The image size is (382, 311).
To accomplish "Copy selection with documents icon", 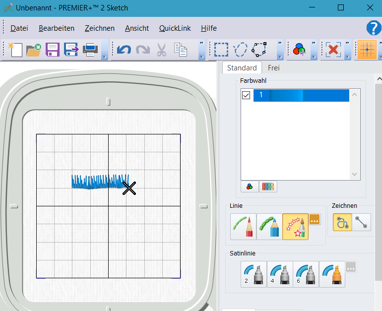I will [x=181, y=50].
